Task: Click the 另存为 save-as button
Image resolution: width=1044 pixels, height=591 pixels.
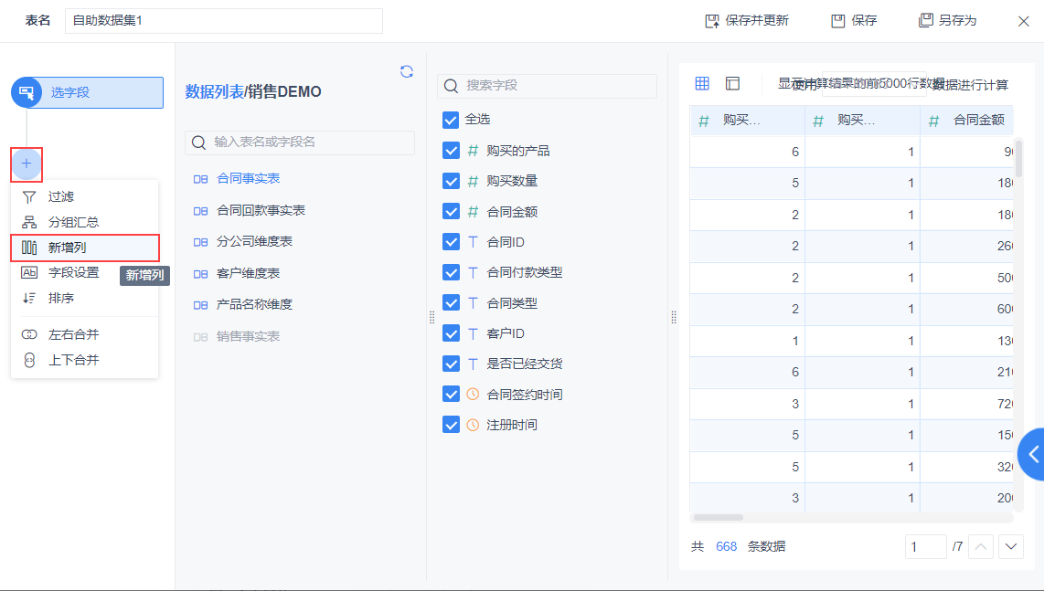Action: 947,21
